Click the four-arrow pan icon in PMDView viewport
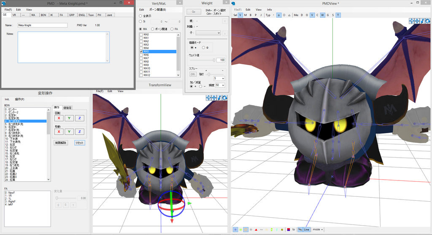The image size is (432, 235). 417,21
